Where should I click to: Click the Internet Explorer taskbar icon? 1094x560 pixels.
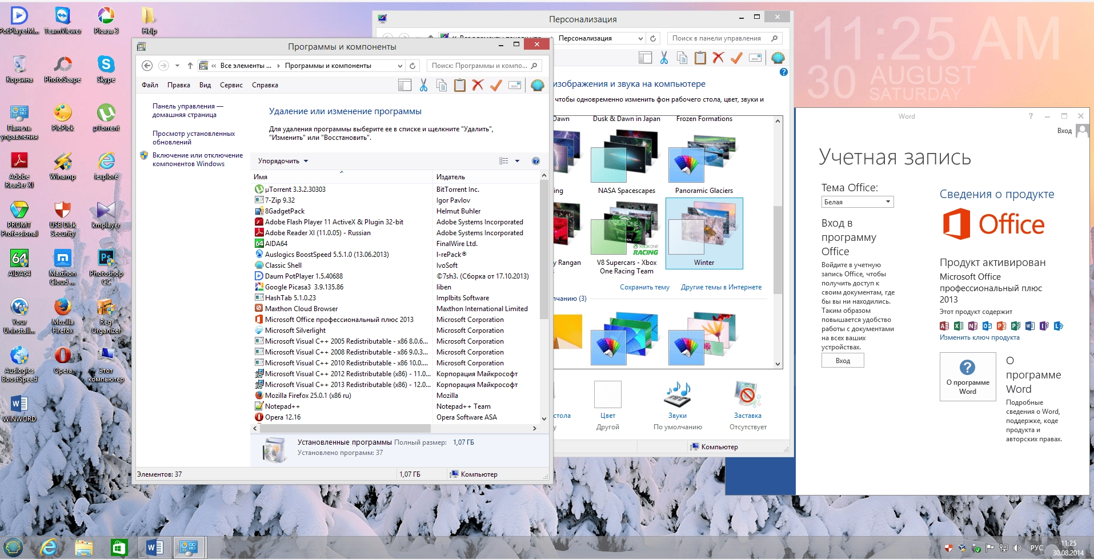pyautogui.click(x=49, y=548)
